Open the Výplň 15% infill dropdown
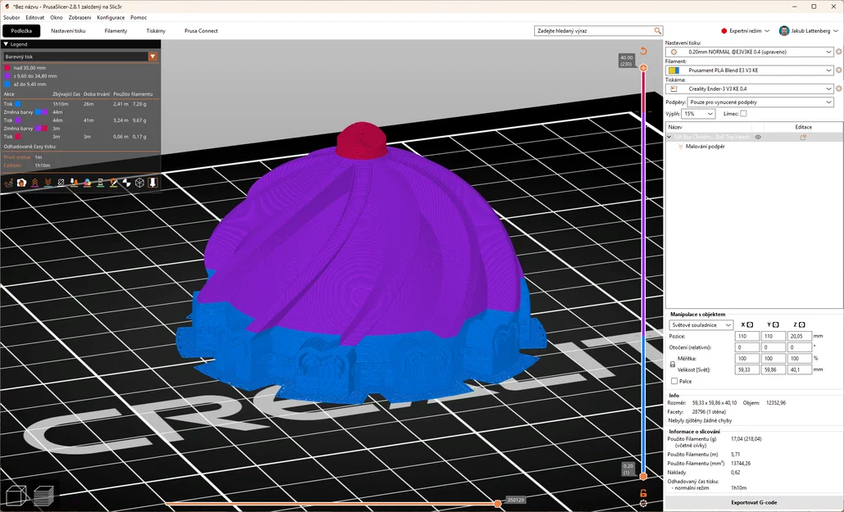This screenshot has height=512, width=844. (698, 114)
